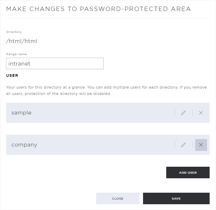
Task: Select the company username text
Action: (24, 145)
